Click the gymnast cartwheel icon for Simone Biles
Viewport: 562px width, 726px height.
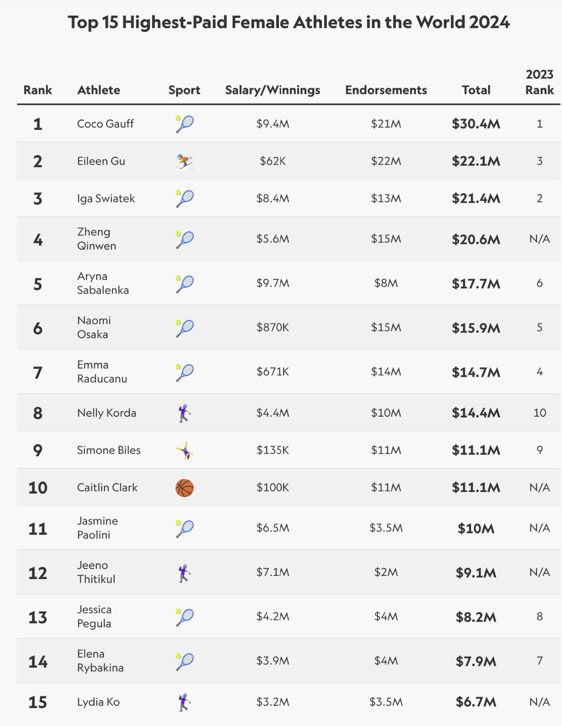click(x=184, y=451)
